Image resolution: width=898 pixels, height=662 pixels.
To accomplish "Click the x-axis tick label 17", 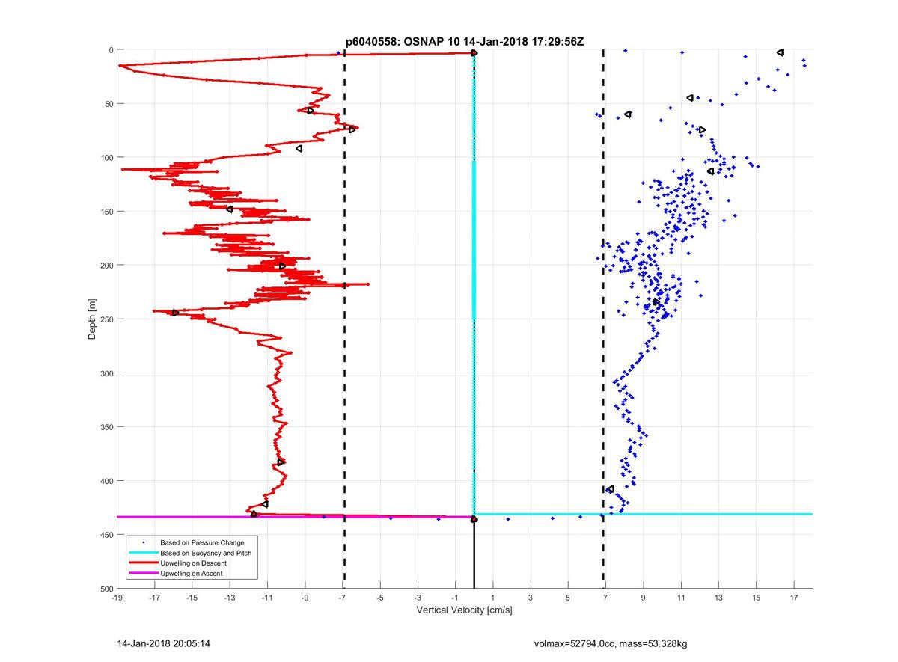I will pyautogui.click(x=794, y=598).
